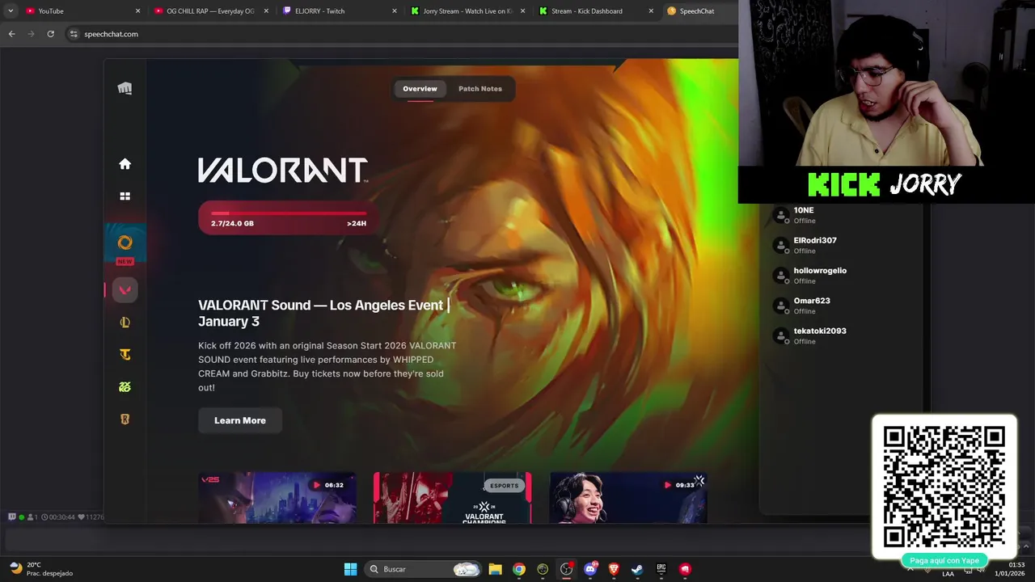Close the YouTube browser tab

pos(137,11)
